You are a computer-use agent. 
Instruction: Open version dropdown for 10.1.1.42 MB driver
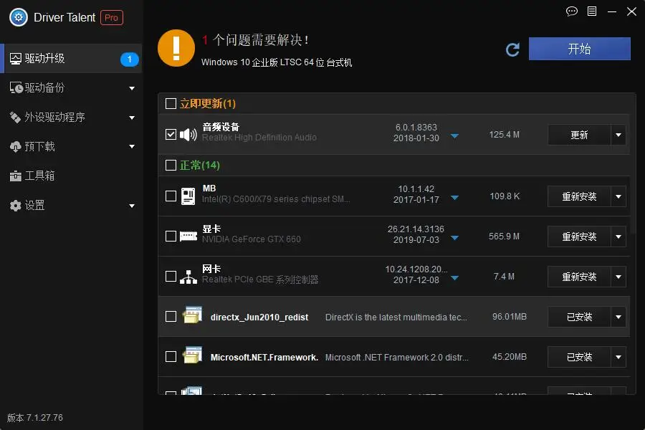point(454,198)
